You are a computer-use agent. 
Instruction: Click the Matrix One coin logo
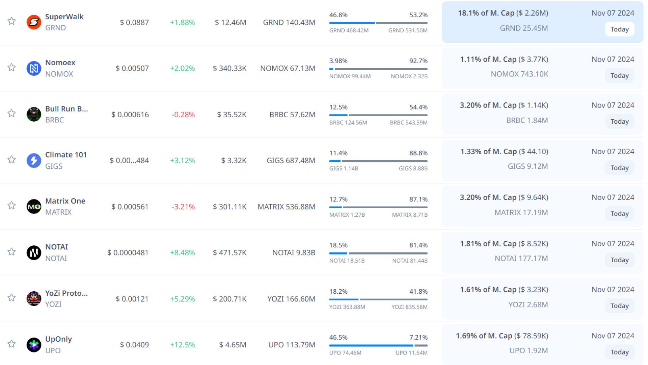(34, 206)
